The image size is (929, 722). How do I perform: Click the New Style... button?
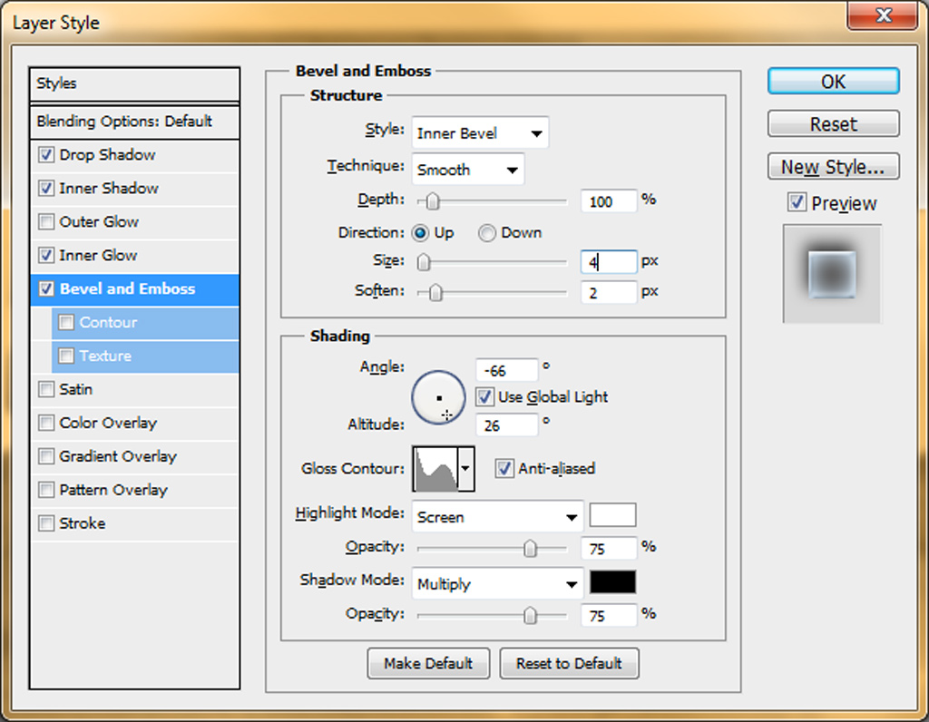[834, 166]
